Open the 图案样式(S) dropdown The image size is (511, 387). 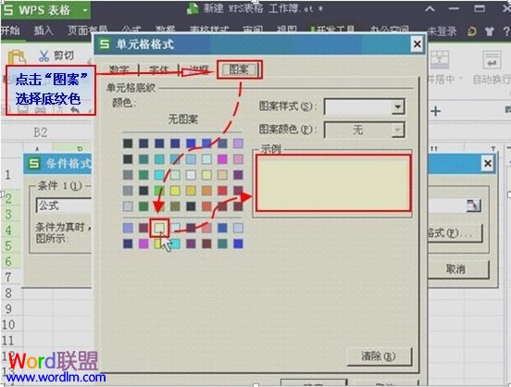pos(397,106)
